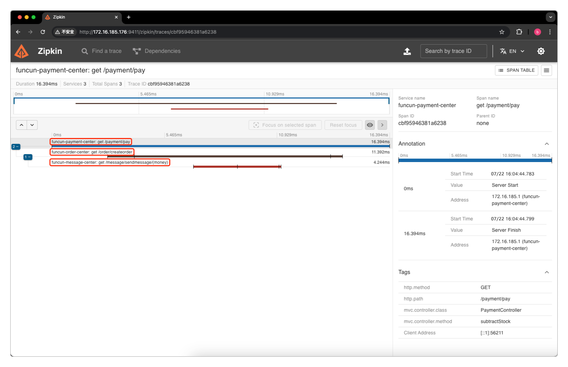The height and width of the screenshot is (367, 568).
Task: Click the Server Start annotation value
Action: [505, 185]
